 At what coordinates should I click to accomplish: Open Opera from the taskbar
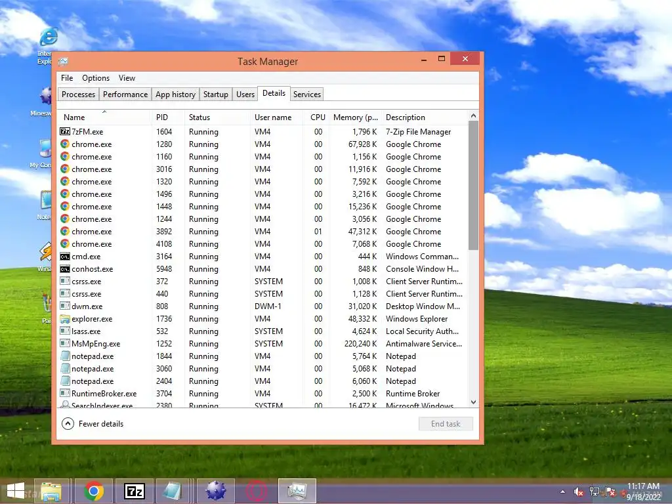[257, 491]
